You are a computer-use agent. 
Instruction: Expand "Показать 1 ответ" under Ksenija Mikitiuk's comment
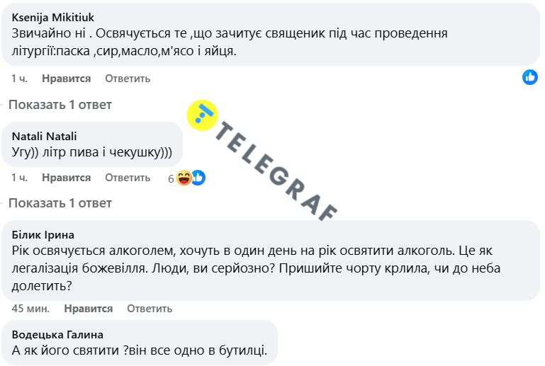[60, 105]
